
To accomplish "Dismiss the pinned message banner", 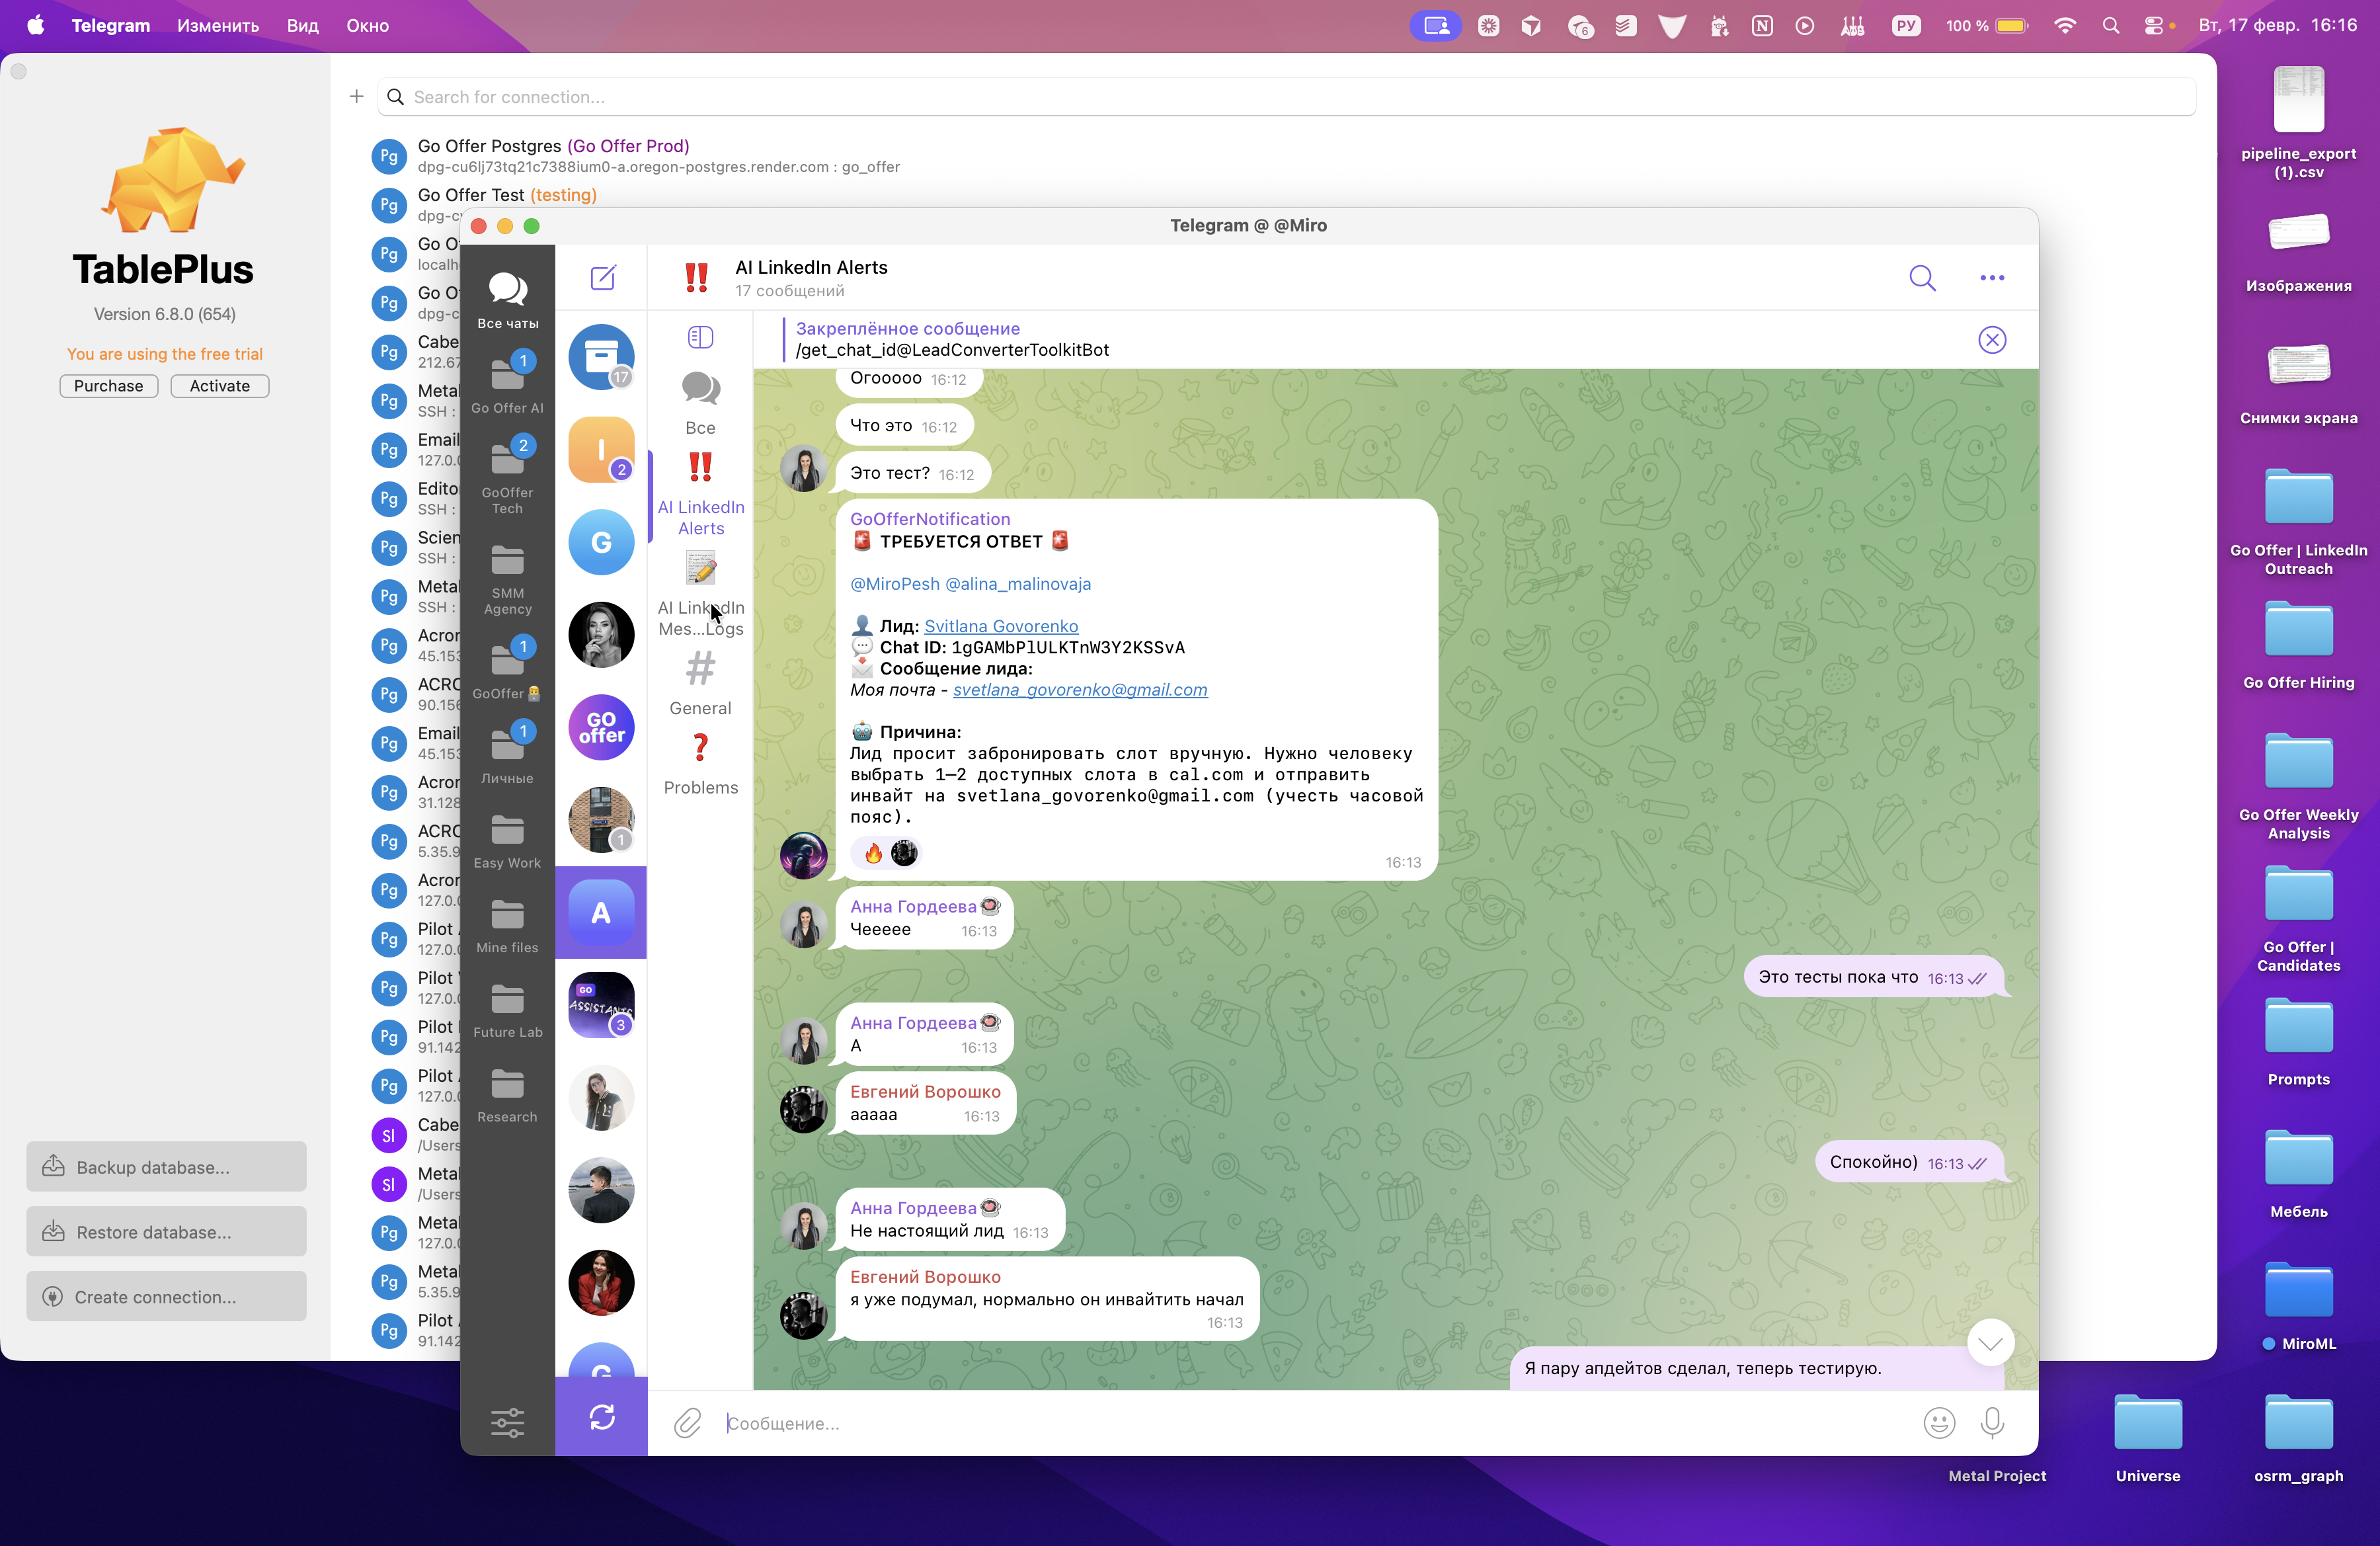I will (1991, 340).
